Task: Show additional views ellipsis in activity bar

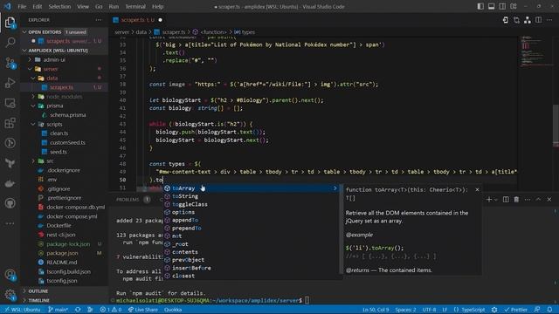Action: (10, 223)
